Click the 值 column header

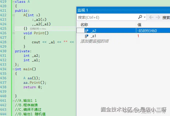(139, 24)
